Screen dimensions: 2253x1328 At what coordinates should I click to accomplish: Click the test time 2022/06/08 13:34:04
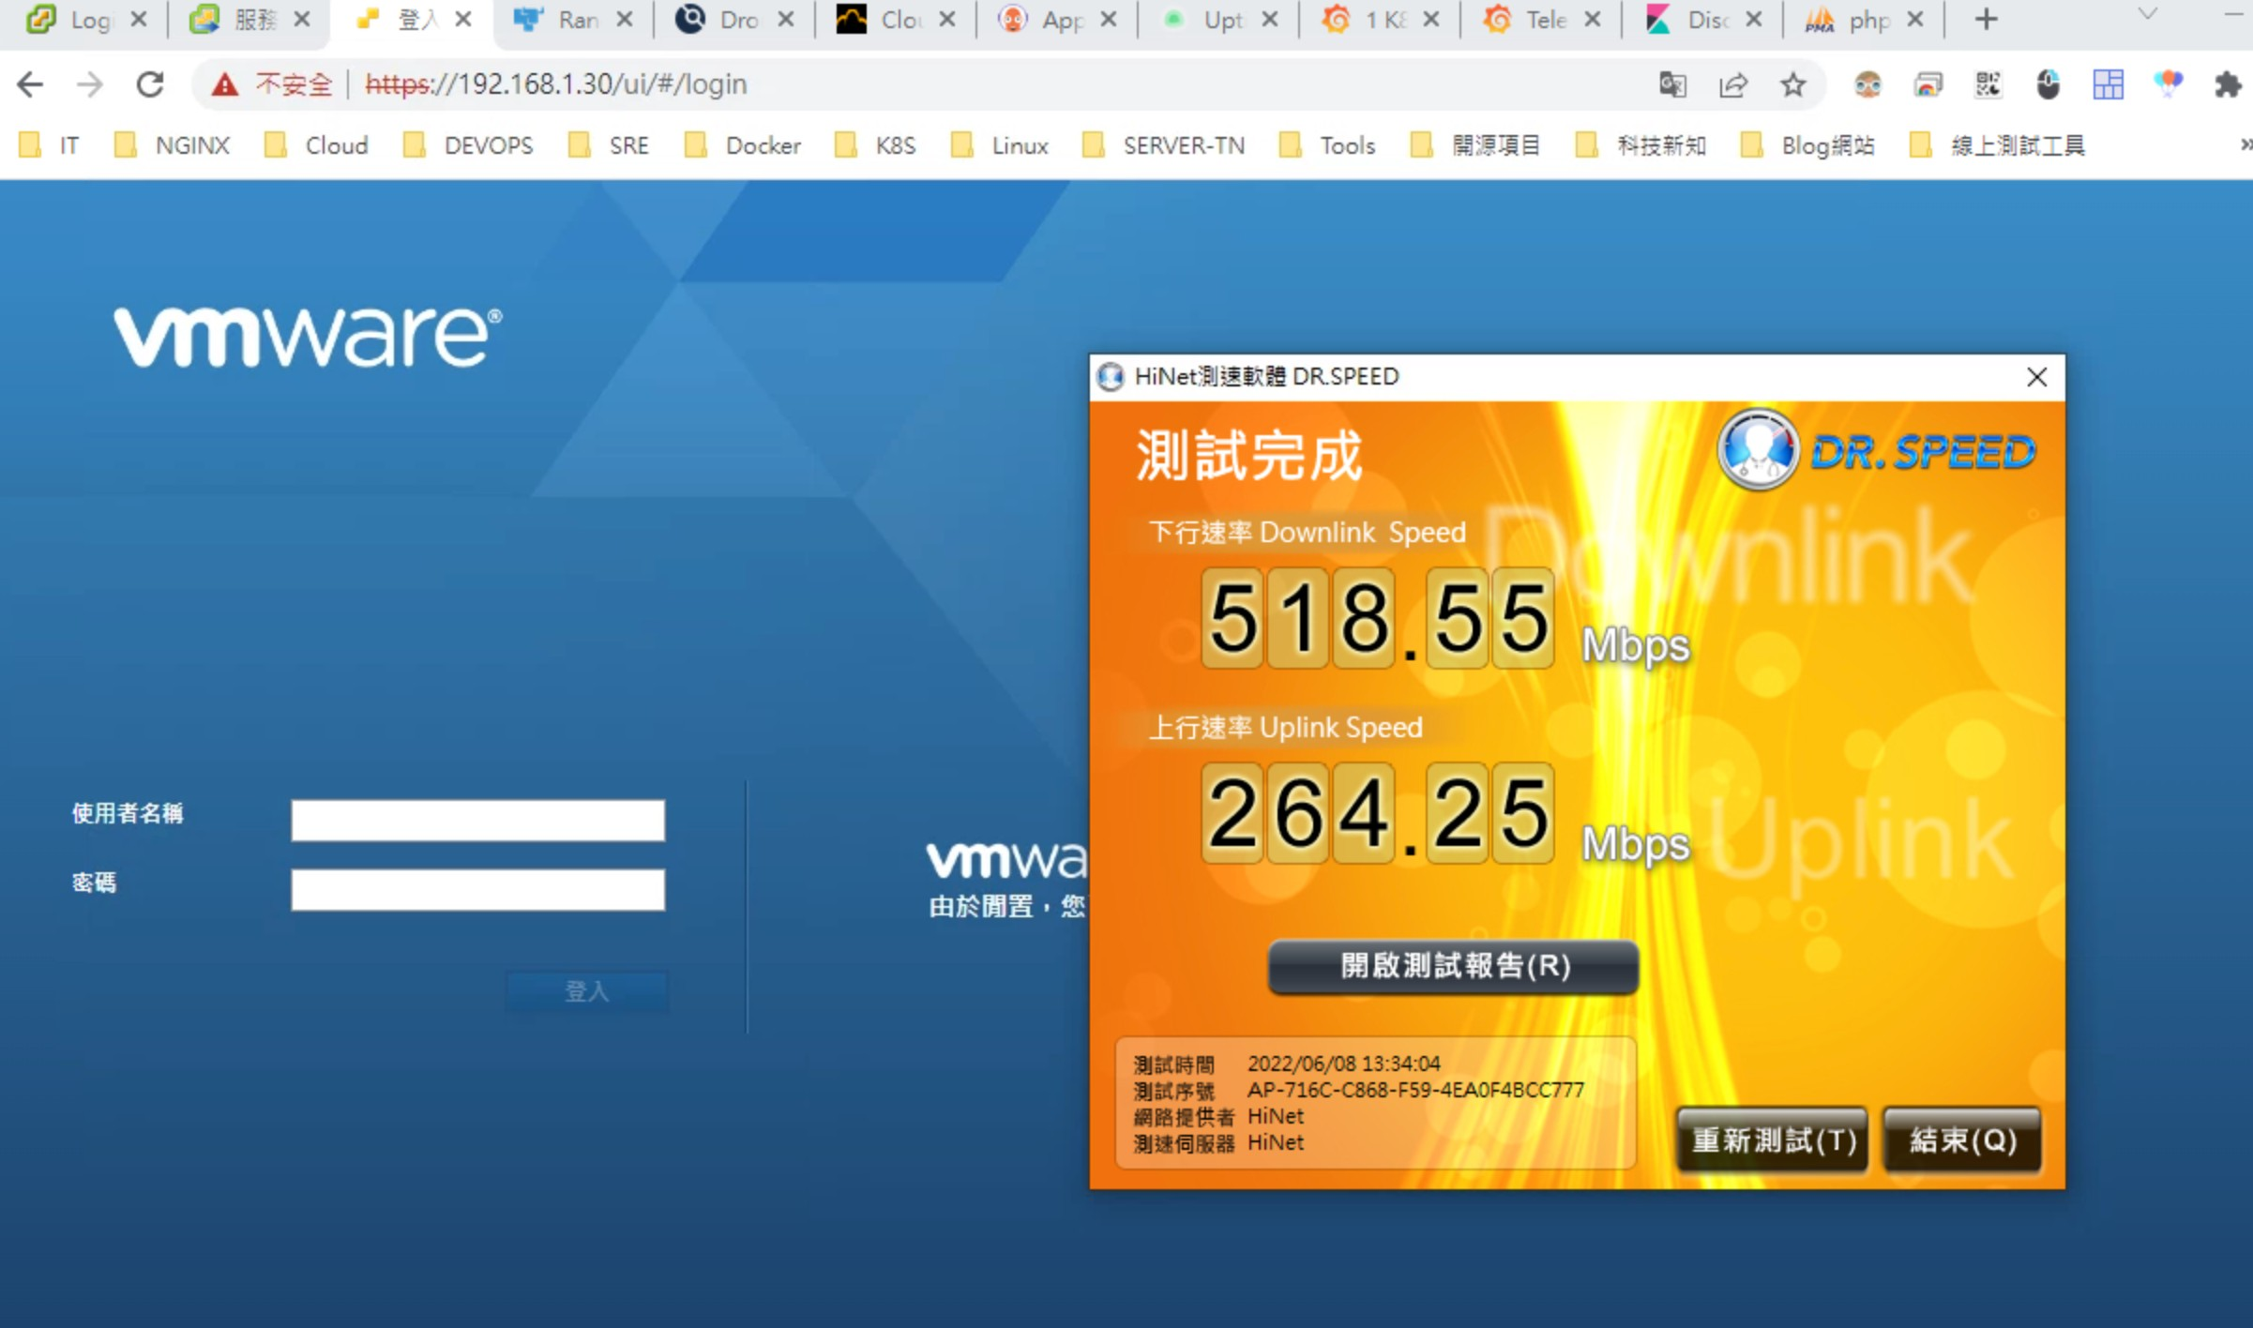click(1343, 1064)
